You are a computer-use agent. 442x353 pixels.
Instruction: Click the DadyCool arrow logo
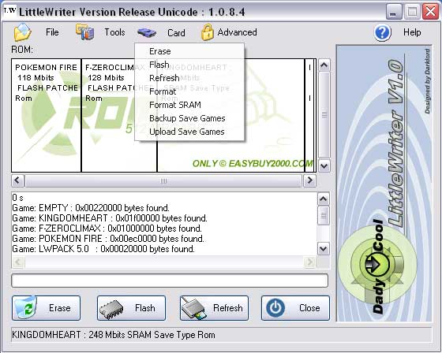pyautogui.click(x=377, y=265)
